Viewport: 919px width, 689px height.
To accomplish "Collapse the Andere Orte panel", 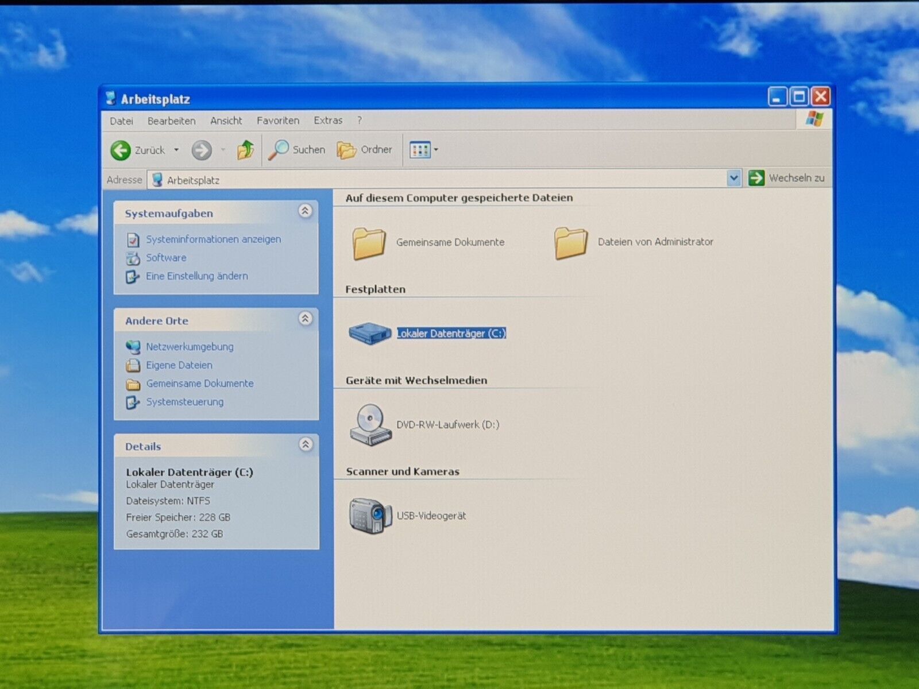I will coord(305,319).
